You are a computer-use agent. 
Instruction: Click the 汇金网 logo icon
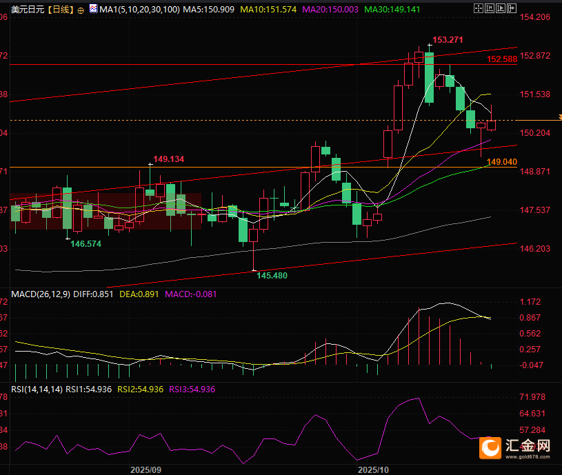[x=490, y=447]
